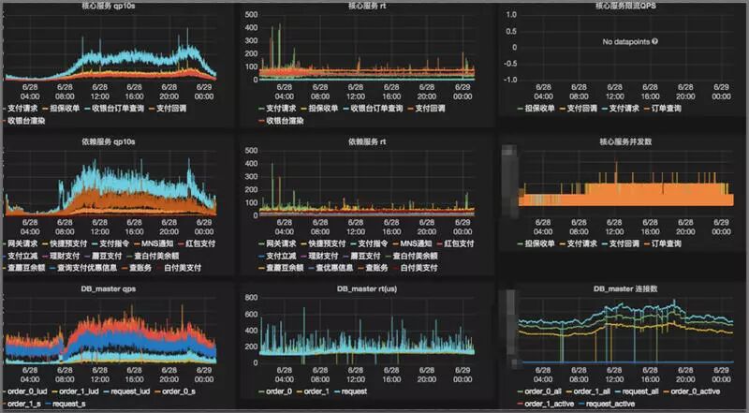Open color picker for order_0_active in DB_master 连接数

click(666, 392)
